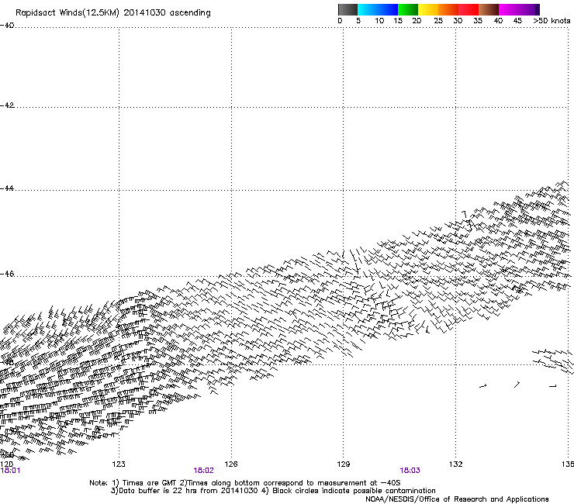Click the note 'Black circles indicate possible contamination'

click(x=354, y=491)
